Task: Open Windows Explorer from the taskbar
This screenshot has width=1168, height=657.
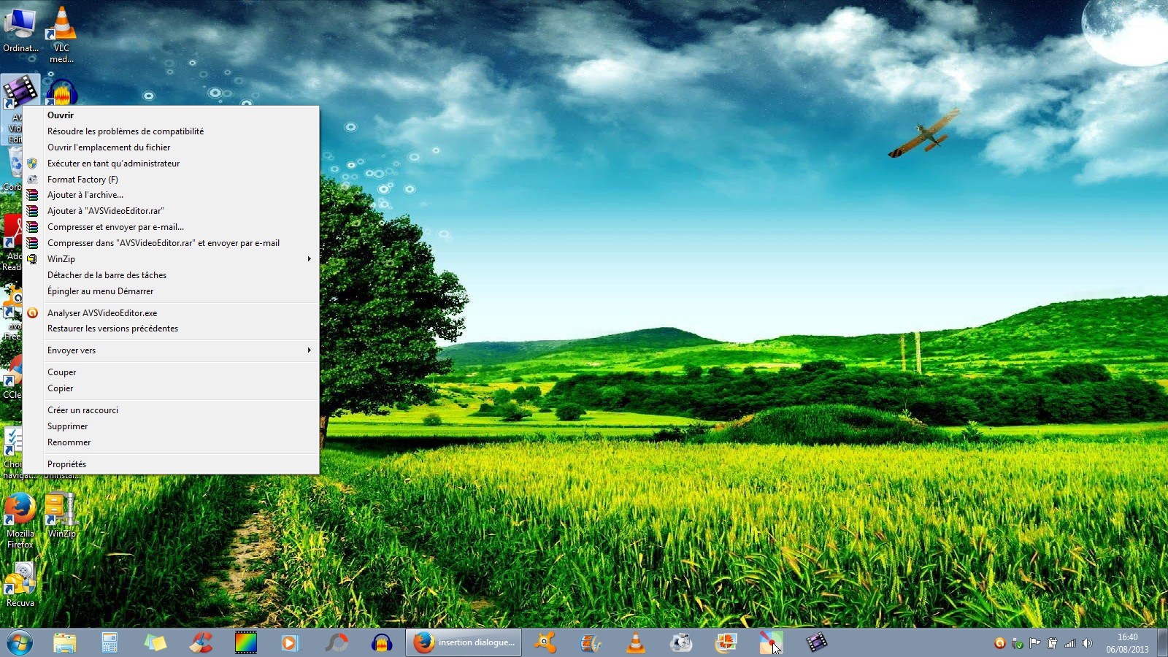Action: pos(64,643)
